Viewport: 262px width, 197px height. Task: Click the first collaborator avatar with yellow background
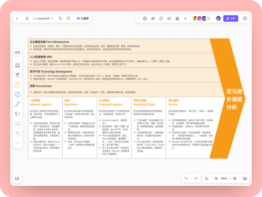click(x=195, y=19)
